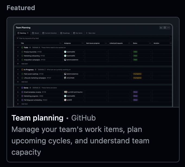The height and width of the screenshot is (167, 185).
Task: Click the orange In Progress group status circle
Action: [x=22, y=70]
